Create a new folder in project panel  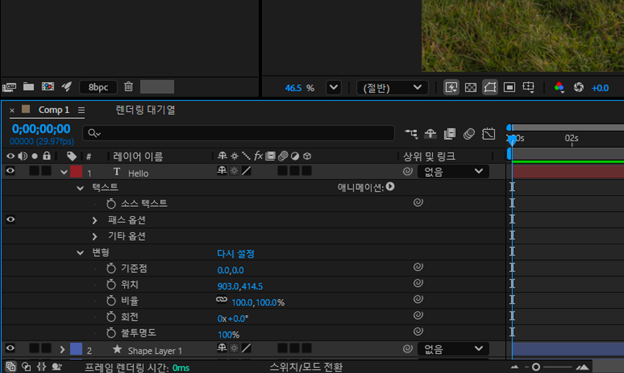click(x=28, y=87)
